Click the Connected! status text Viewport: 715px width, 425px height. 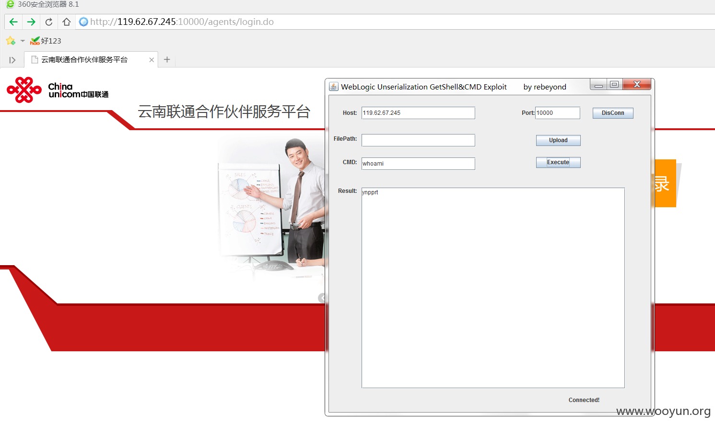[584, 400]
